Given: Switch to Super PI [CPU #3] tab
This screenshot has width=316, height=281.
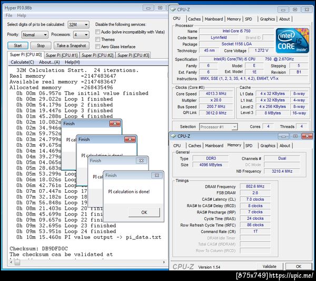Looking at the screenshot, I should 133,55.
